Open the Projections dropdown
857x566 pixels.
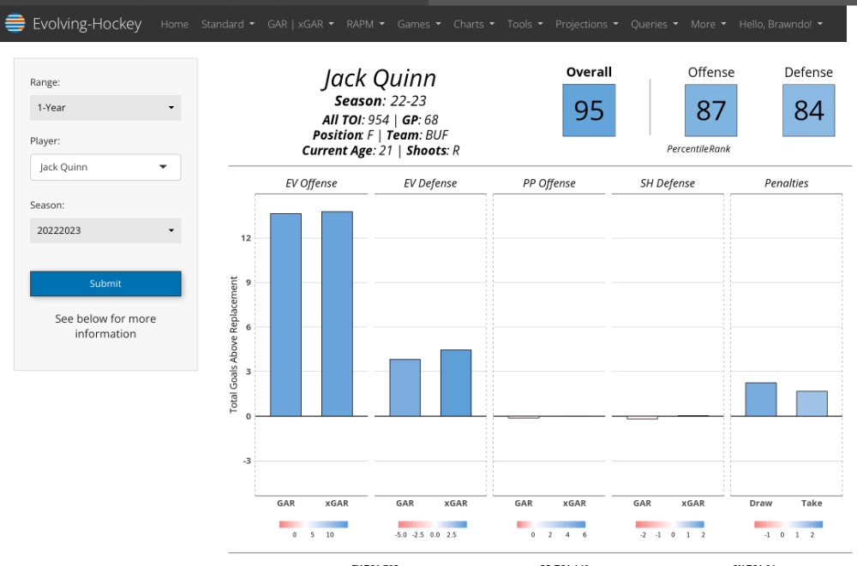click(586, 24)
